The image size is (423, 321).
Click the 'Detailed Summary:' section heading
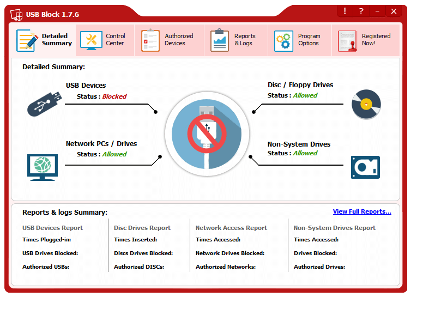53,67
